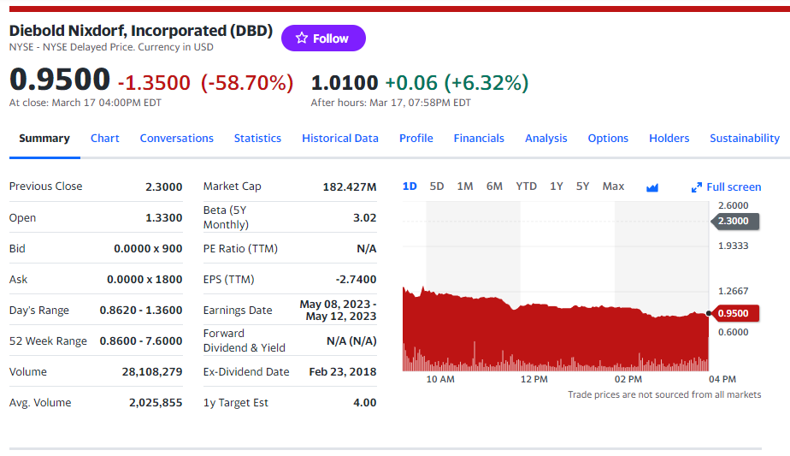
Task: Click the Full screen expand arrows icon
Action: (696, 187)
